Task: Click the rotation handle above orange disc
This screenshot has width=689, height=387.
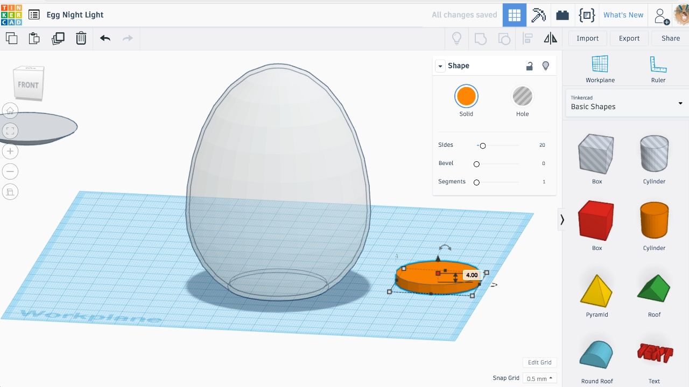Action: click(445, 247)
